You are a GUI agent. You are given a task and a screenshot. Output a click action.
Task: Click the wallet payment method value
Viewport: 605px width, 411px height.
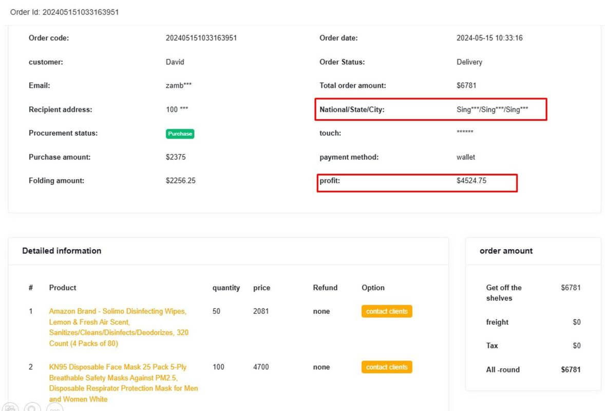(x=465, y=157)
